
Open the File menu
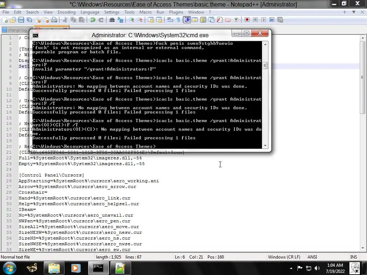[x=6, y=12]
